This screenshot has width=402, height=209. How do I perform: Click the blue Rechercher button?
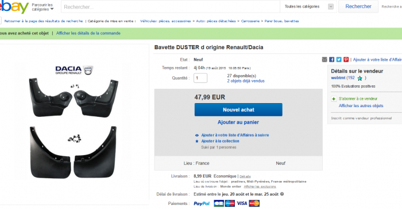358,6
